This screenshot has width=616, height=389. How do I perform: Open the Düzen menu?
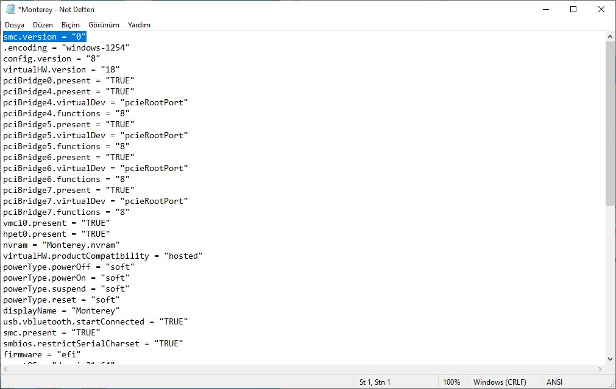43,25
